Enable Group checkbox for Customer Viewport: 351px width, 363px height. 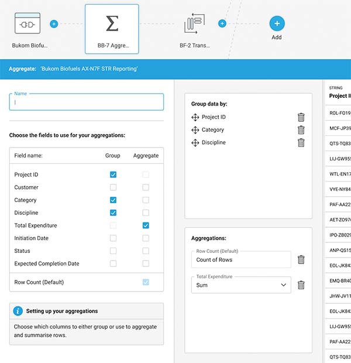(113, 187)
